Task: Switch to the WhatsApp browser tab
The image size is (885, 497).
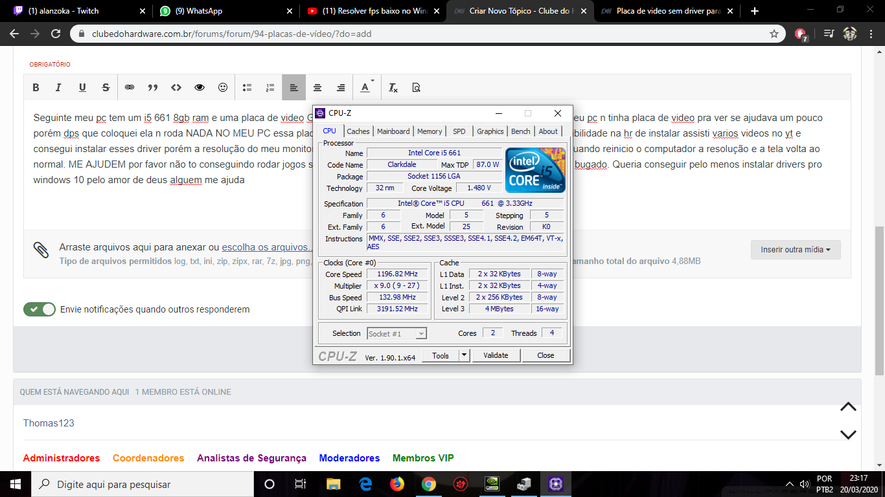Action: (x=227, y=11)
